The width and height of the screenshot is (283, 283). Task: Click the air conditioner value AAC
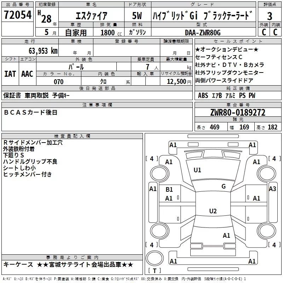tap(27, 74)
